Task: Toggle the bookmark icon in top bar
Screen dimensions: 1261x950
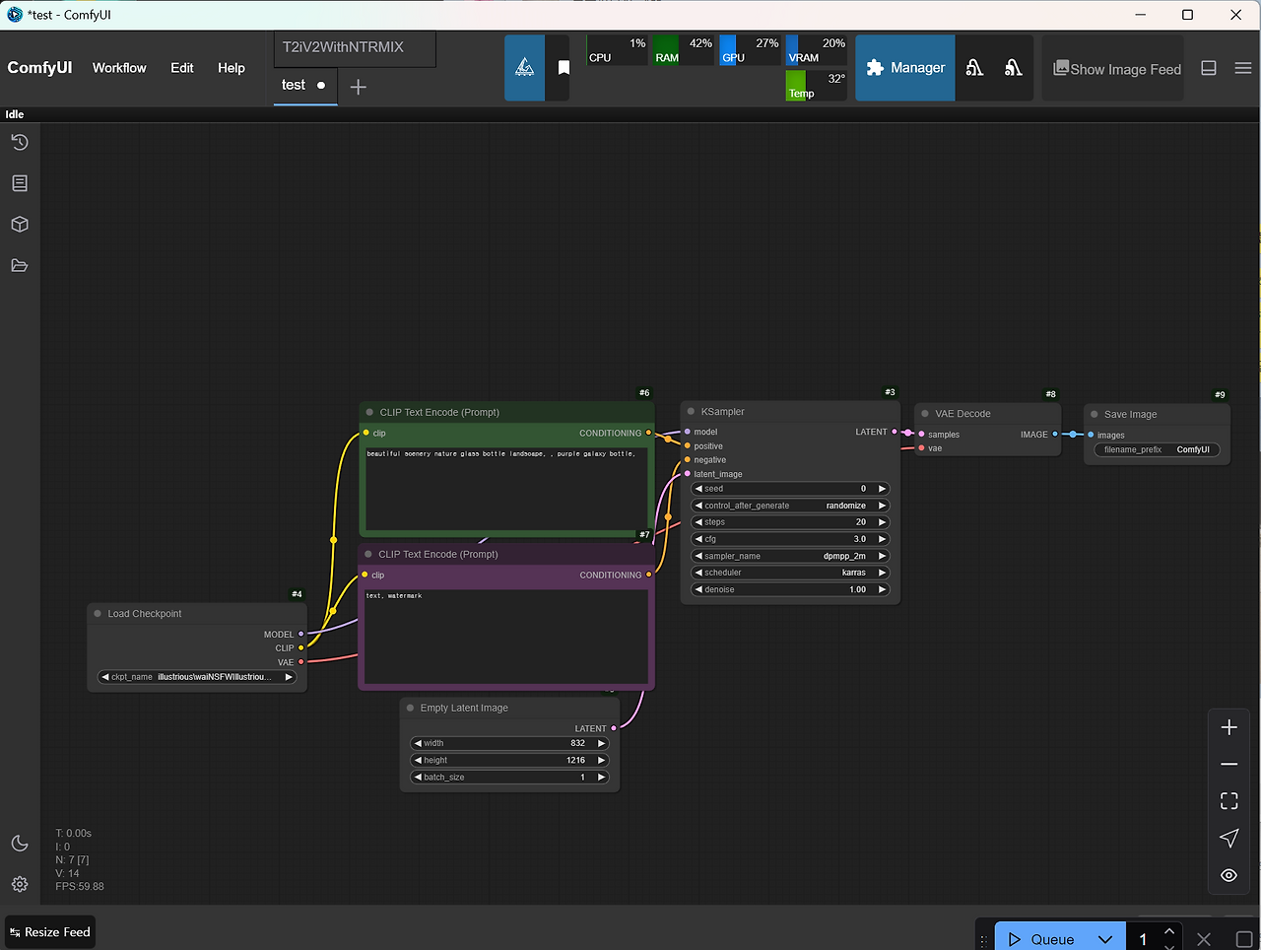Action: coord(564,68)
